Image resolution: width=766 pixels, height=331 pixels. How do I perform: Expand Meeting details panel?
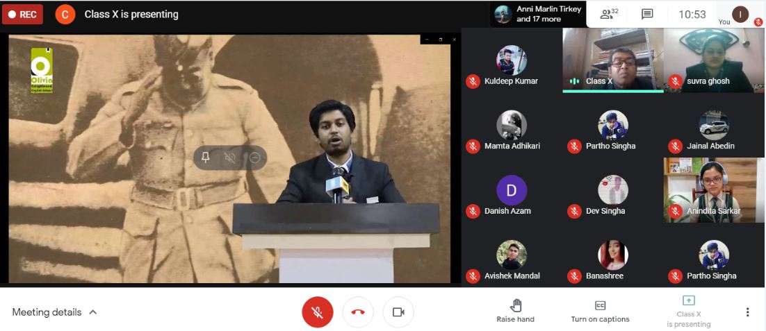pos(54,312)
